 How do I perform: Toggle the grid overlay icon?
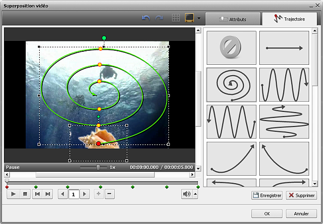[176, 18]
